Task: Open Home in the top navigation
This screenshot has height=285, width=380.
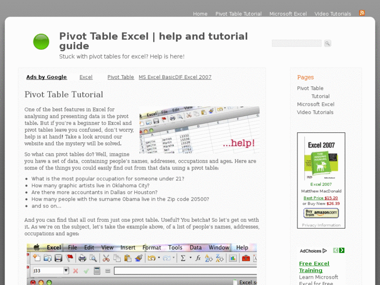Action: click(200, 14)
